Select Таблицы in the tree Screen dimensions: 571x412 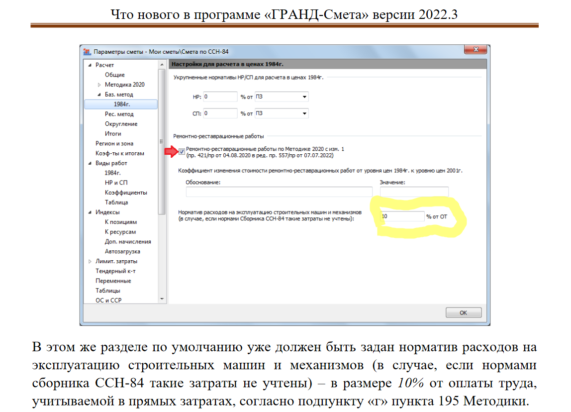click(x=108, y=291)
